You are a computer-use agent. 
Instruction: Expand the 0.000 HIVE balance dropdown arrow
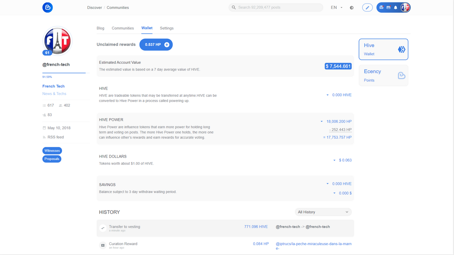coord(327,95)
